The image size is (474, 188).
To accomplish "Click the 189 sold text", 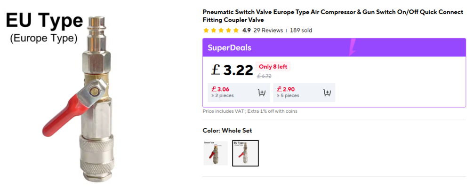I will point(301,31).
